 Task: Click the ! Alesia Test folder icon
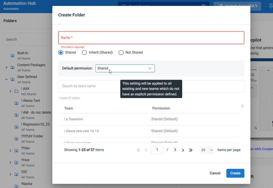coord(16,103)
